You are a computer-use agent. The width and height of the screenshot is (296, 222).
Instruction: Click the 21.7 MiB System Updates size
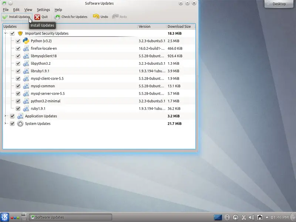(174, 124)
